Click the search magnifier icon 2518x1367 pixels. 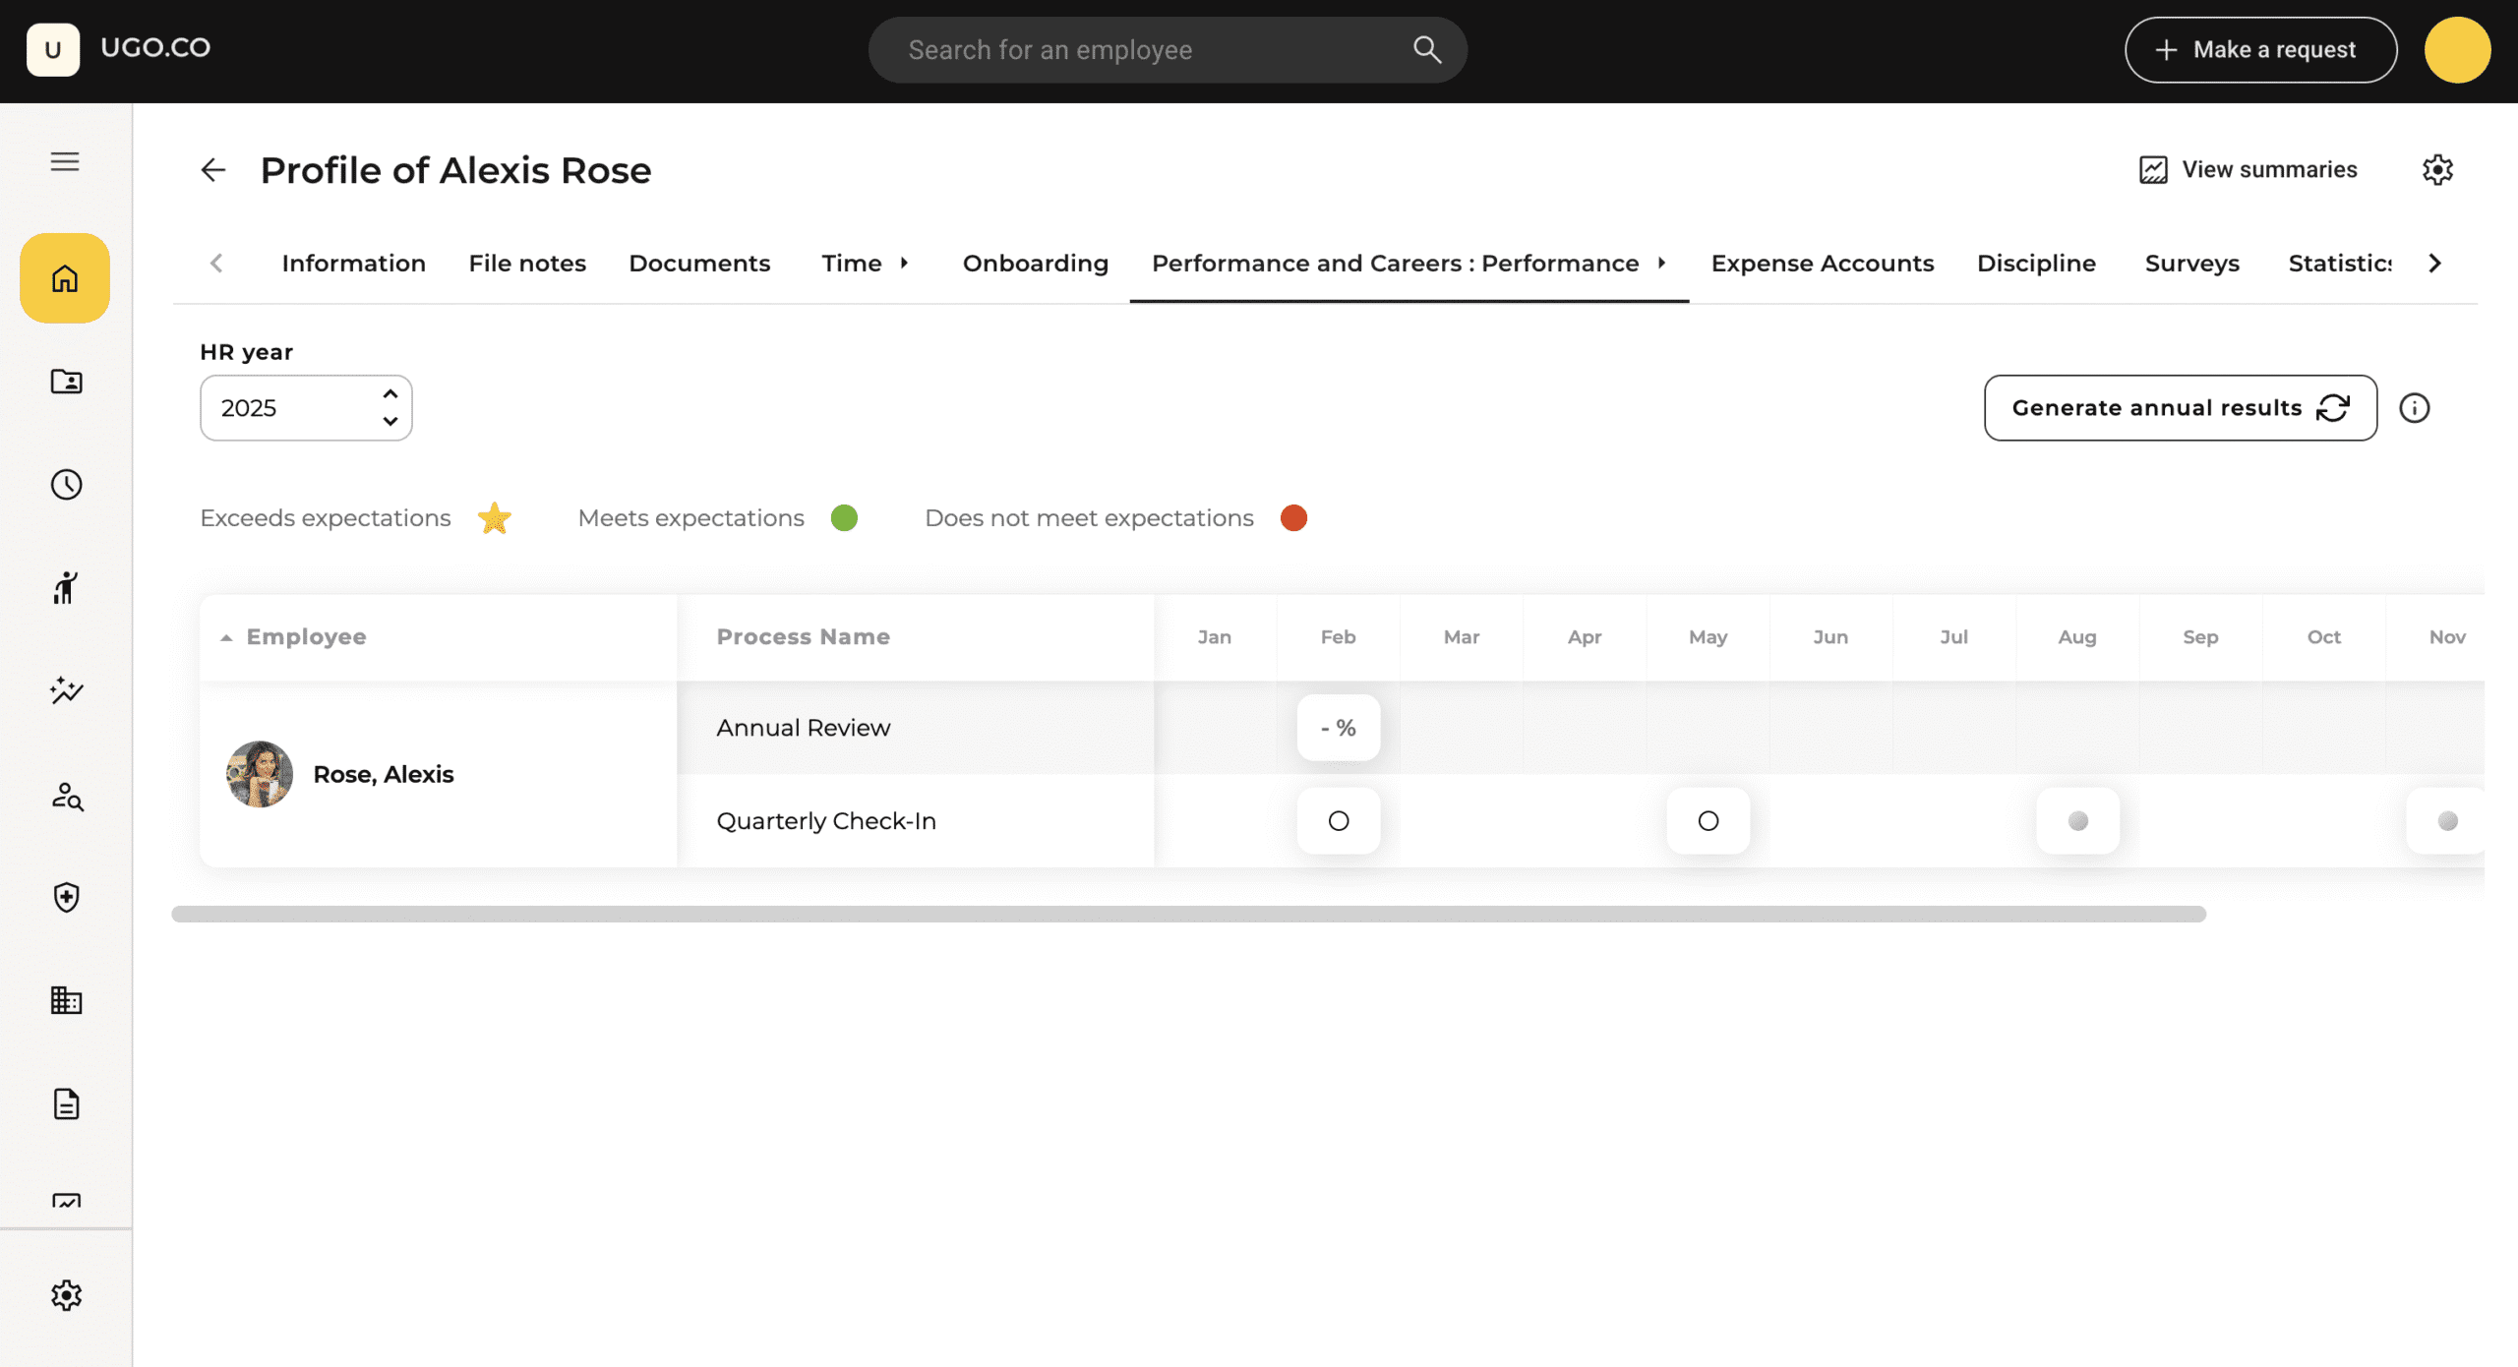(1426, 49)
